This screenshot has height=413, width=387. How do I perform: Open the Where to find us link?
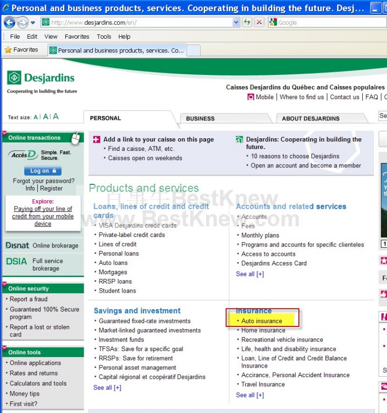point(302,97)
